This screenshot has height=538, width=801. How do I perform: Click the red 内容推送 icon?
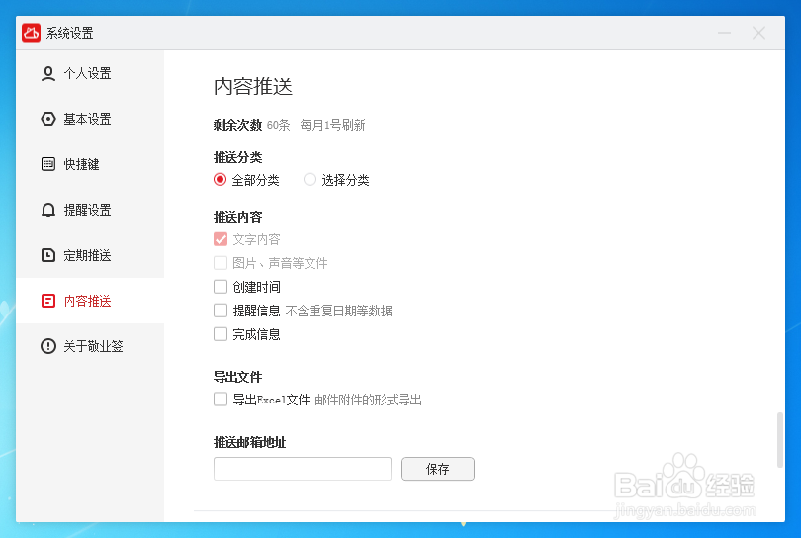[48, 301]
